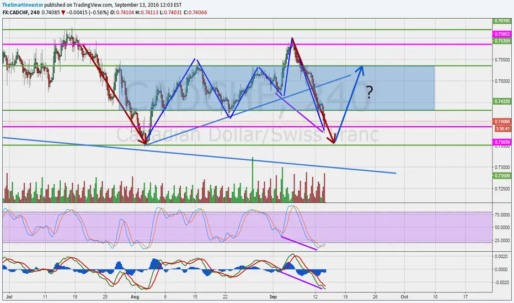
Task: Click the green 0.73509 price label
Action: tap(502, 176)
